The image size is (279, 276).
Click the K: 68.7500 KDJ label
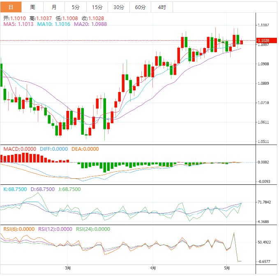(x=15, y=189)
